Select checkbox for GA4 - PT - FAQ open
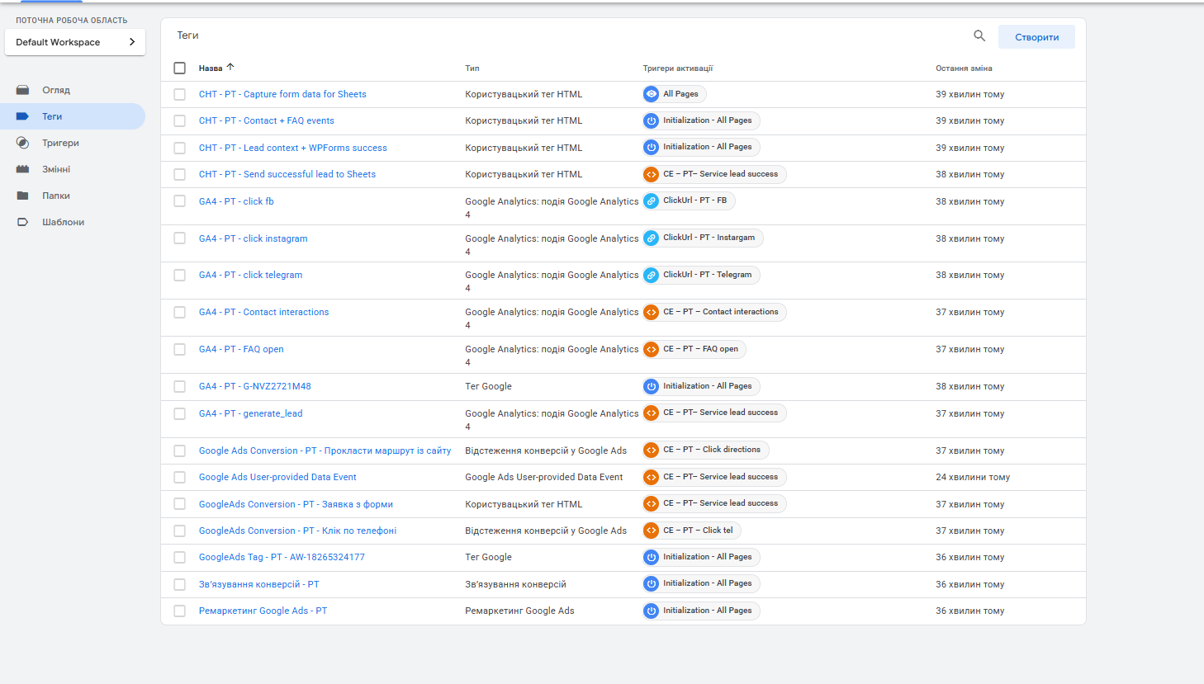The height and width of the screenshot is (684, 1204). [179, 349]
